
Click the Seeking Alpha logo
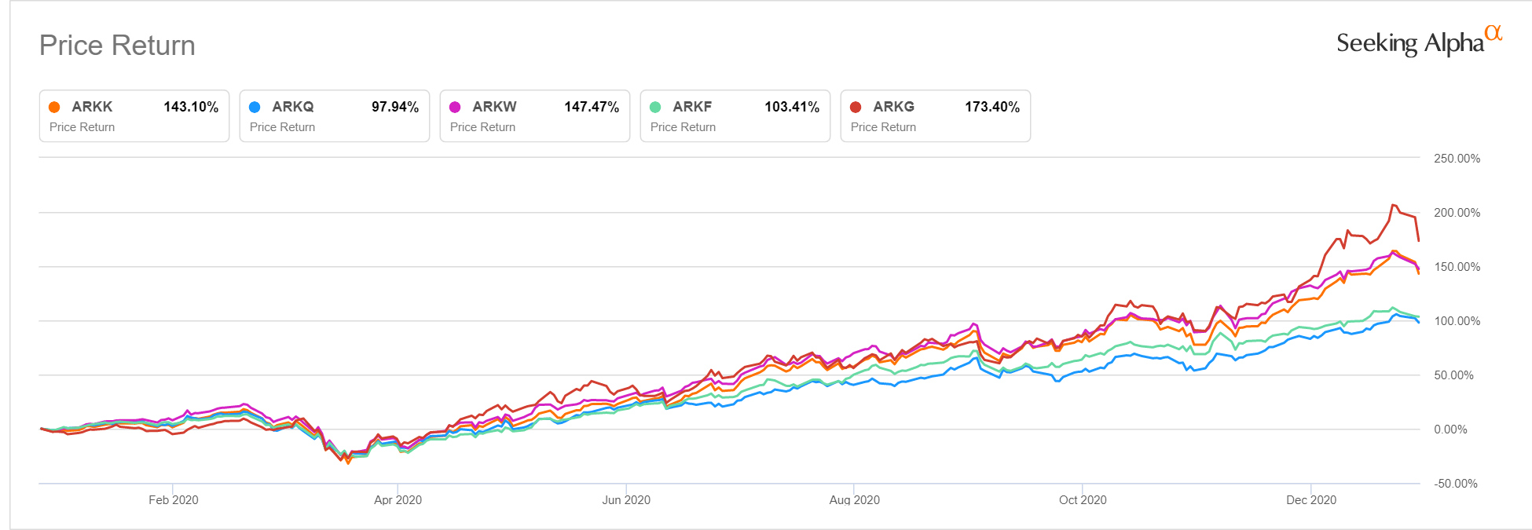tap(1419, 42)
